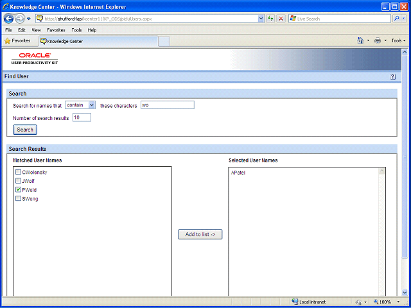Click the Local intranet zone status

(308, 302)
